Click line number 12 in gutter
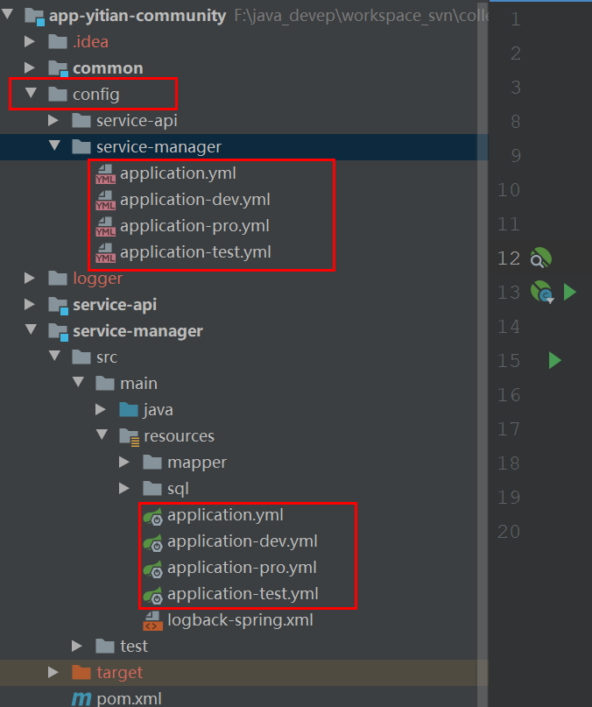The width and height of the screenshot is (592, 707). click(x=509, y=258)
